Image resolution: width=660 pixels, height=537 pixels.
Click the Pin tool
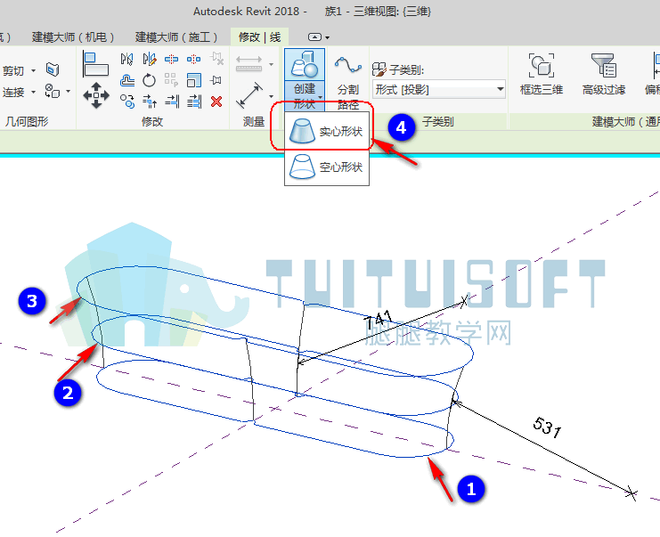[216, 80]
